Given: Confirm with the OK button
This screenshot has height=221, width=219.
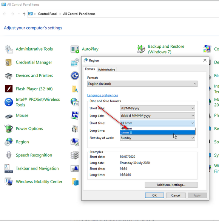Looking at the screenshot, I should [x=154, y=195].
